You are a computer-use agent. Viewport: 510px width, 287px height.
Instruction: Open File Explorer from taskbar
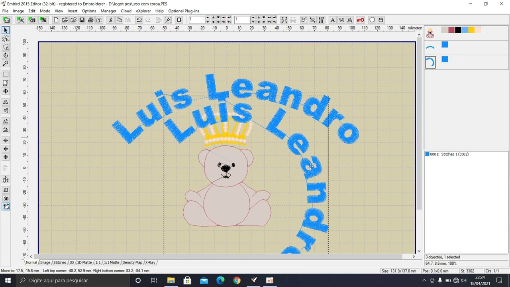[x=171, y=280]
